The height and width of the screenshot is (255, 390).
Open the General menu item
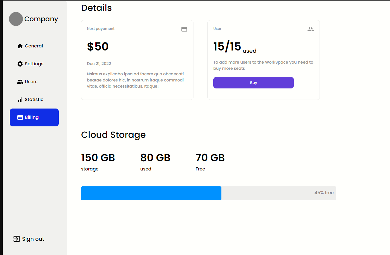[34, 46]
